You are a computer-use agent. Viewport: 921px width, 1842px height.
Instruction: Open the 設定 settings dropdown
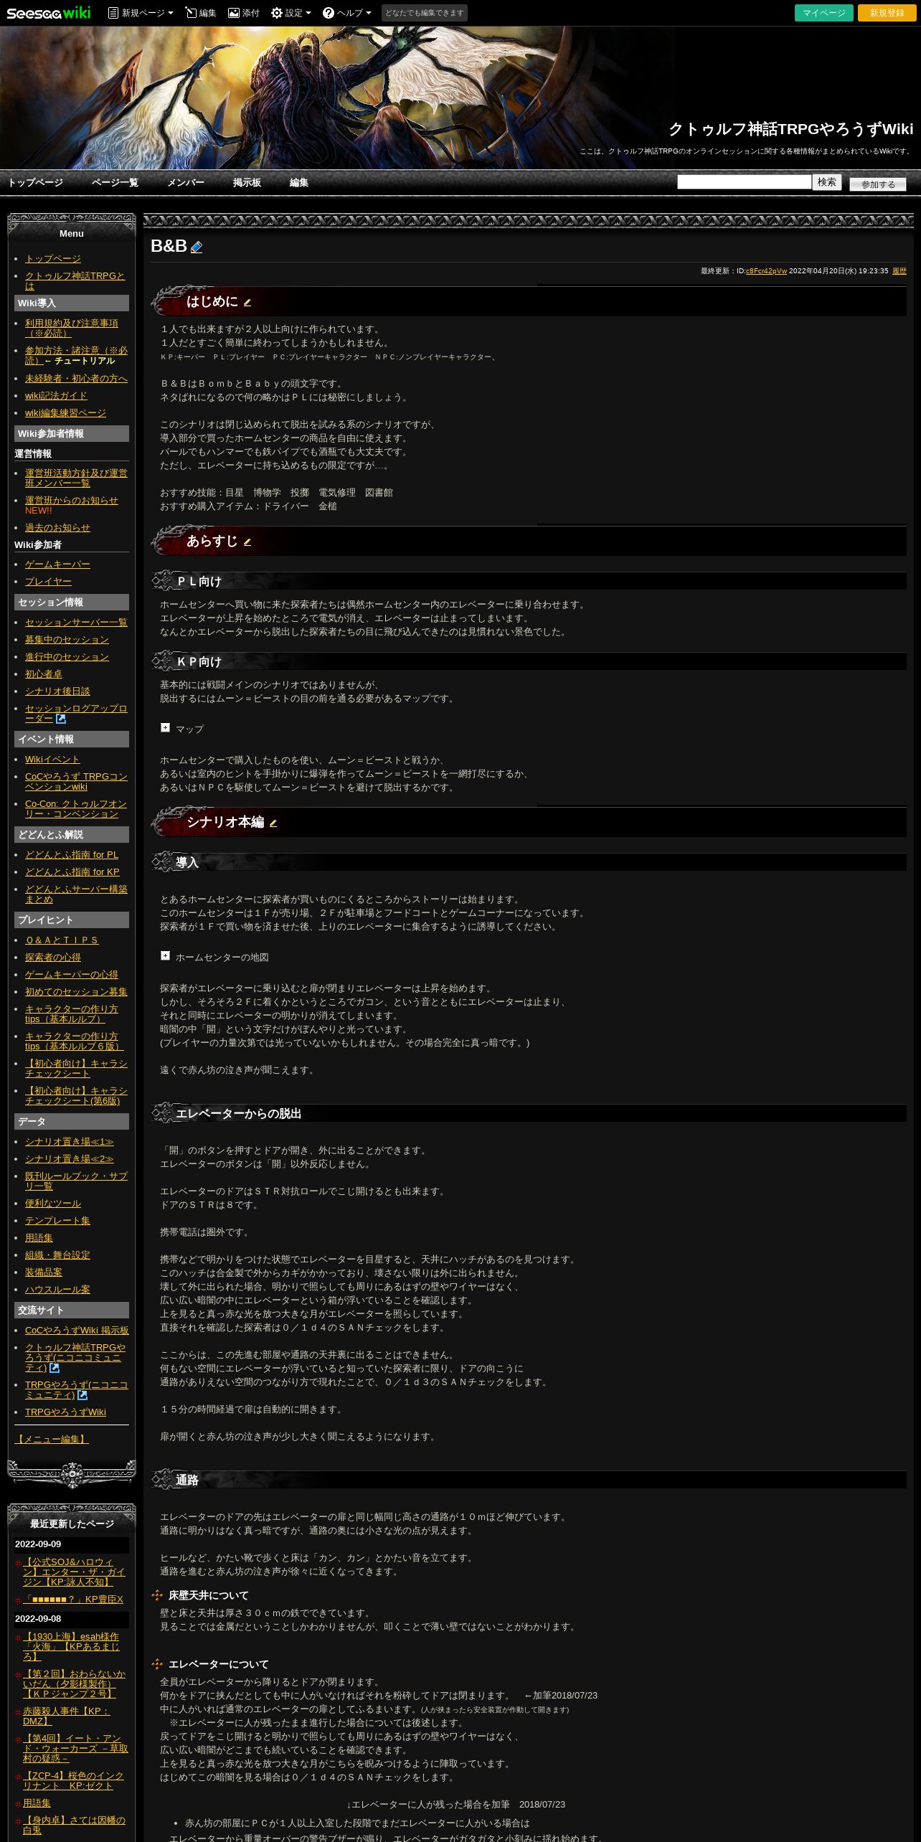pyautogui.click(x=291, y=13)
